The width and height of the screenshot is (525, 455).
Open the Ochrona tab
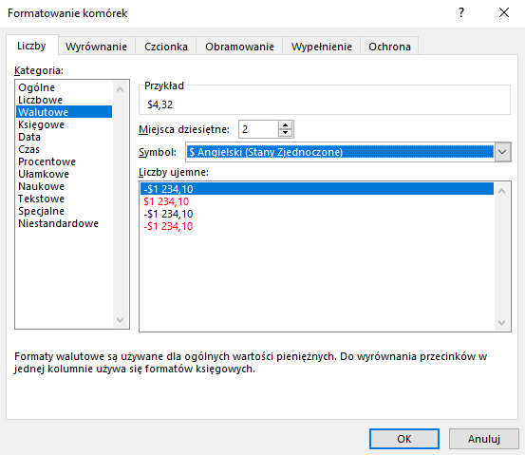[389, 47]
